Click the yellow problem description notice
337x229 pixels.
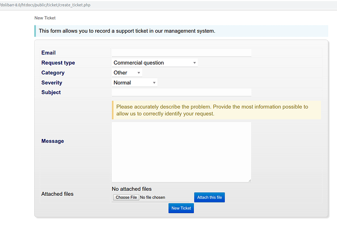tap(216, 110)
